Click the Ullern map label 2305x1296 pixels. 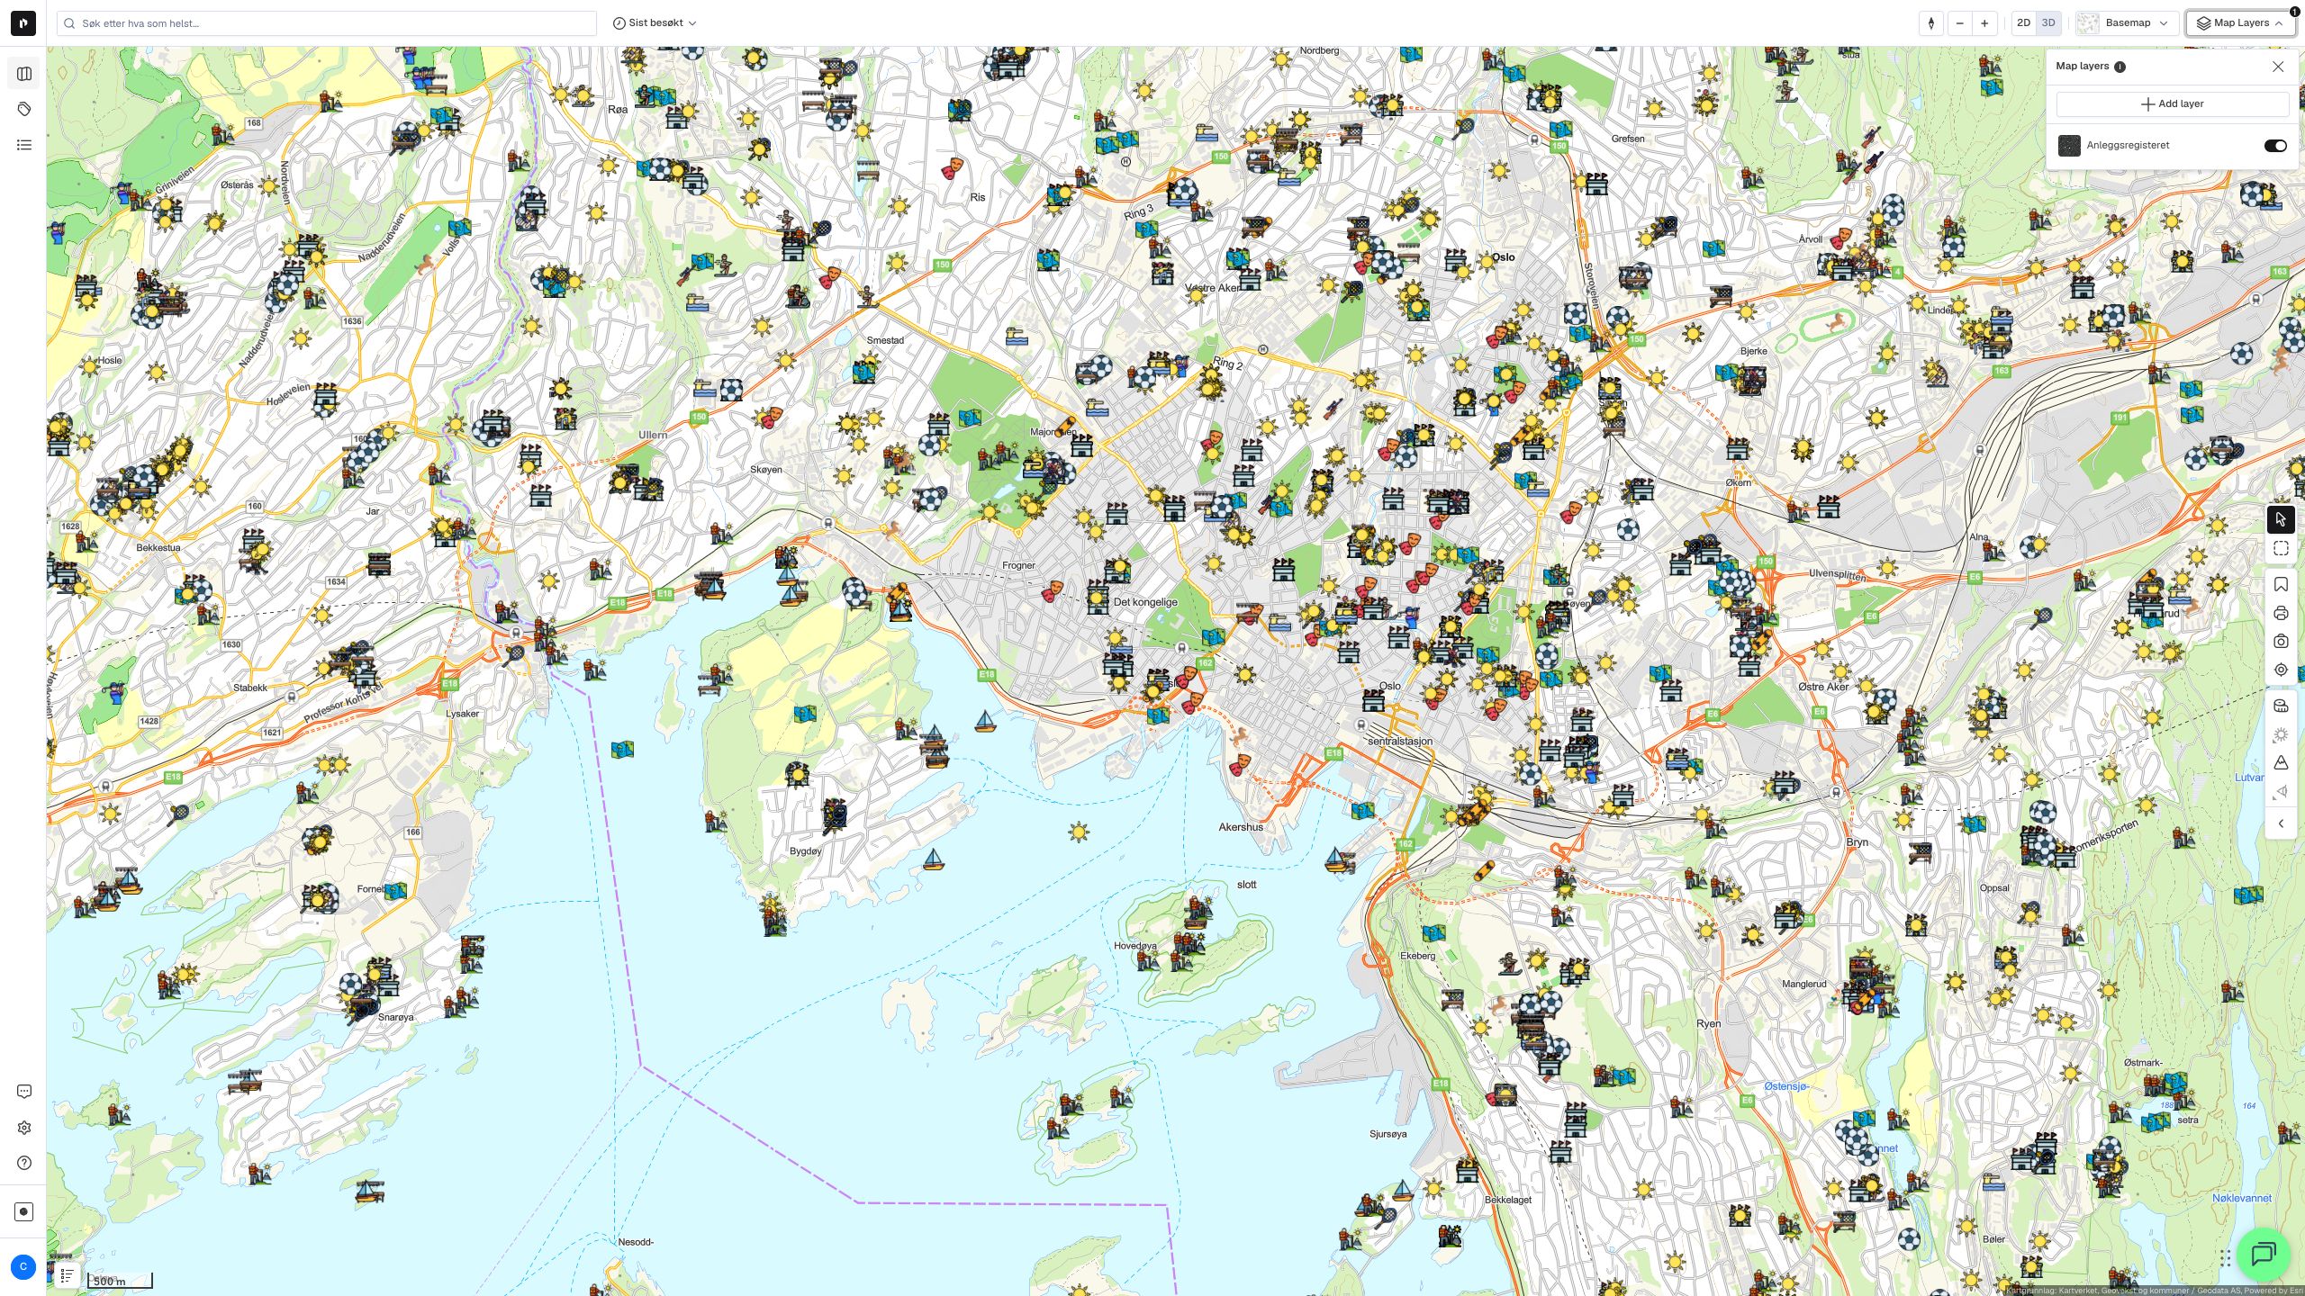pos(653,436)
